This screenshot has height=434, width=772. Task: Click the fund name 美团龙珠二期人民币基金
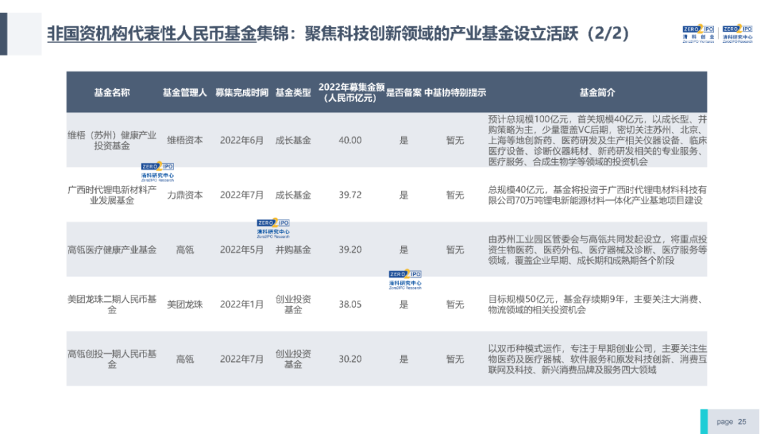[x=112, y=304]
